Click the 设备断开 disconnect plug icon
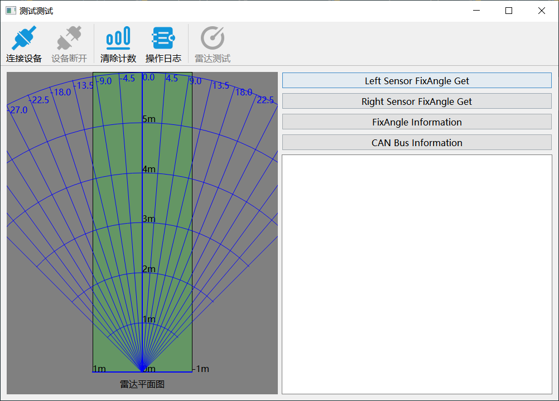The height and width of the screenshot is (401, 559). click(69, 38)
